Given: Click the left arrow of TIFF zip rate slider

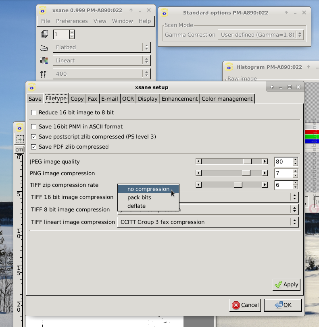Looking at the screenshot, I should [x=199, y=185].
